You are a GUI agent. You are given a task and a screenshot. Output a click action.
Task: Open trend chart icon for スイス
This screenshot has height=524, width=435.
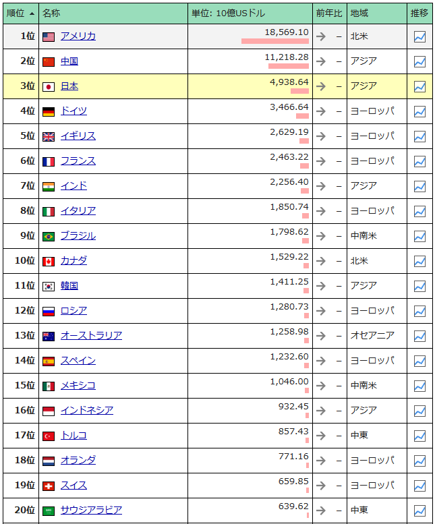419,486
